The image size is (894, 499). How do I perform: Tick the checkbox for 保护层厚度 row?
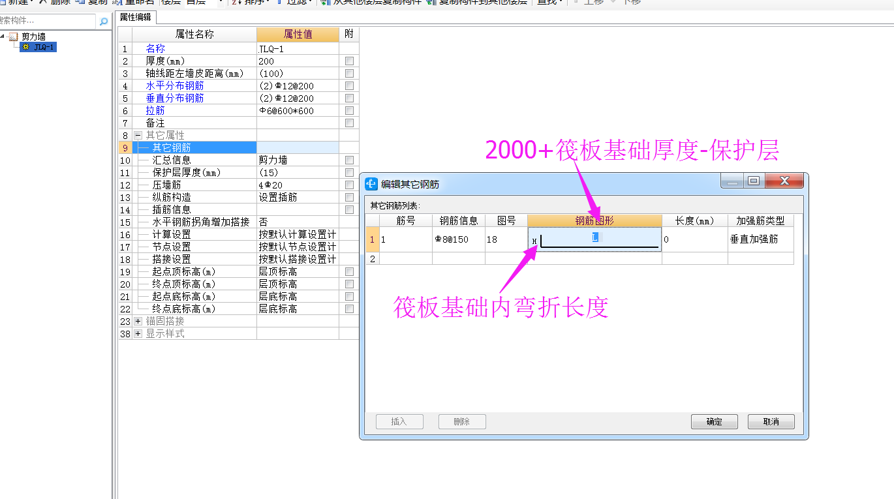(349, 172)
